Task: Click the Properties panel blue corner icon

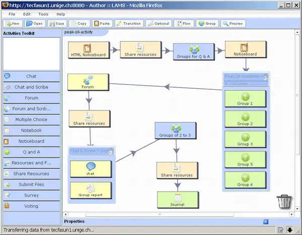Action: 266,221
